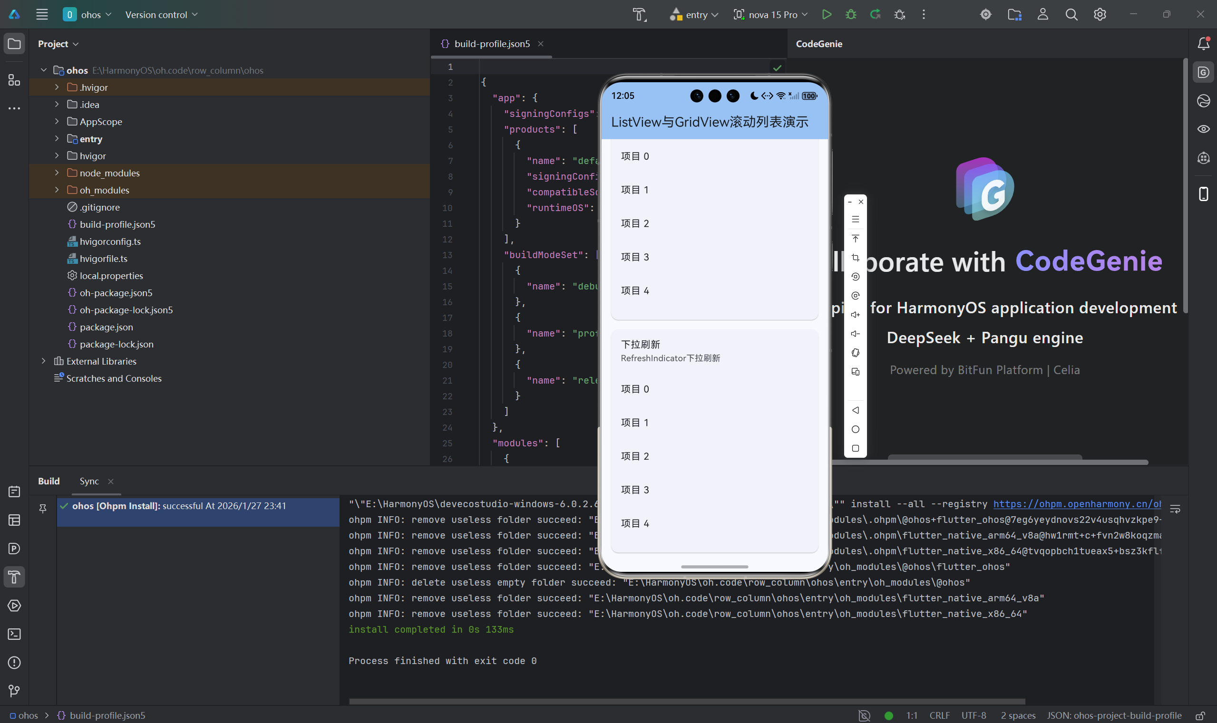Screen dimensions: 1217x723
Task: Open the Terminal tool window icon
Action: click(x=14, y=634)
